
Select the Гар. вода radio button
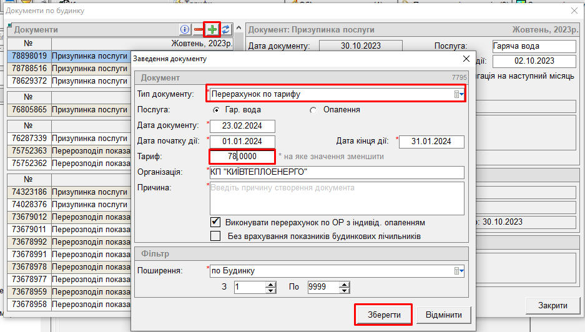(x=216, y=110)
